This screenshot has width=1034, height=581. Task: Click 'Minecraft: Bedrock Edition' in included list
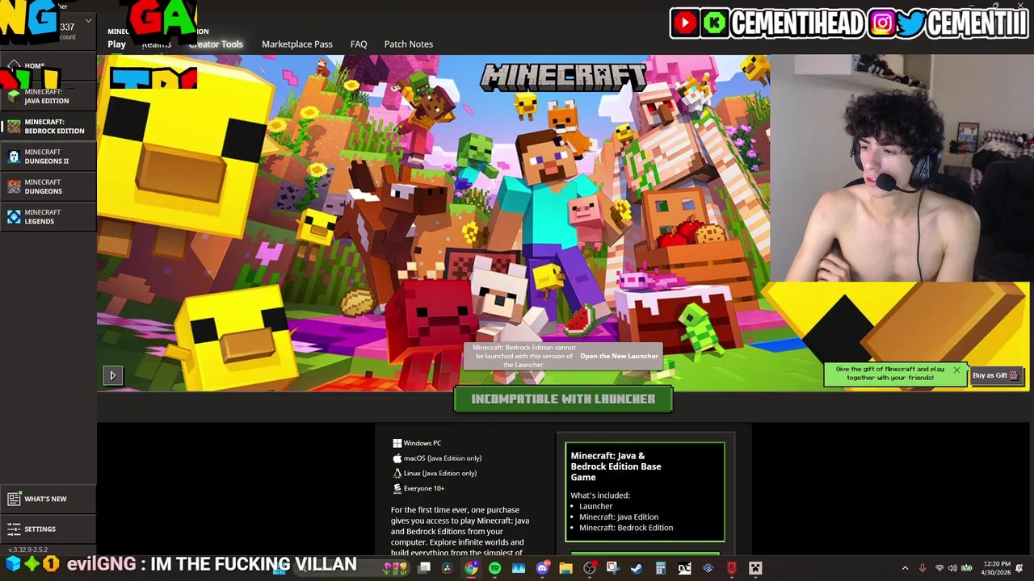tap(626, 528)
